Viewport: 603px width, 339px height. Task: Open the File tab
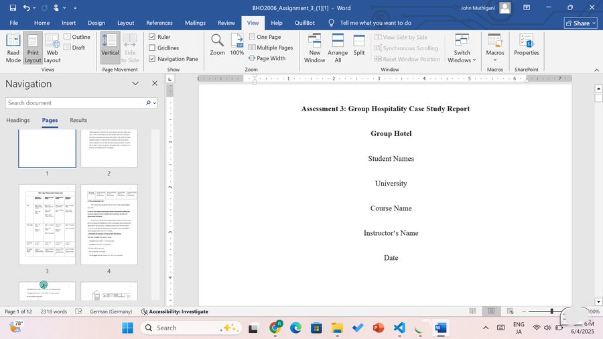tap(14, 23)
